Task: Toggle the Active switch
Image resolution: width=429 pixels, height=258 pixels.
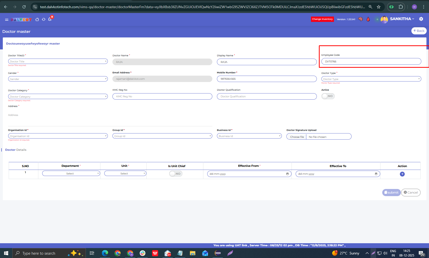Action: point(328,96)
